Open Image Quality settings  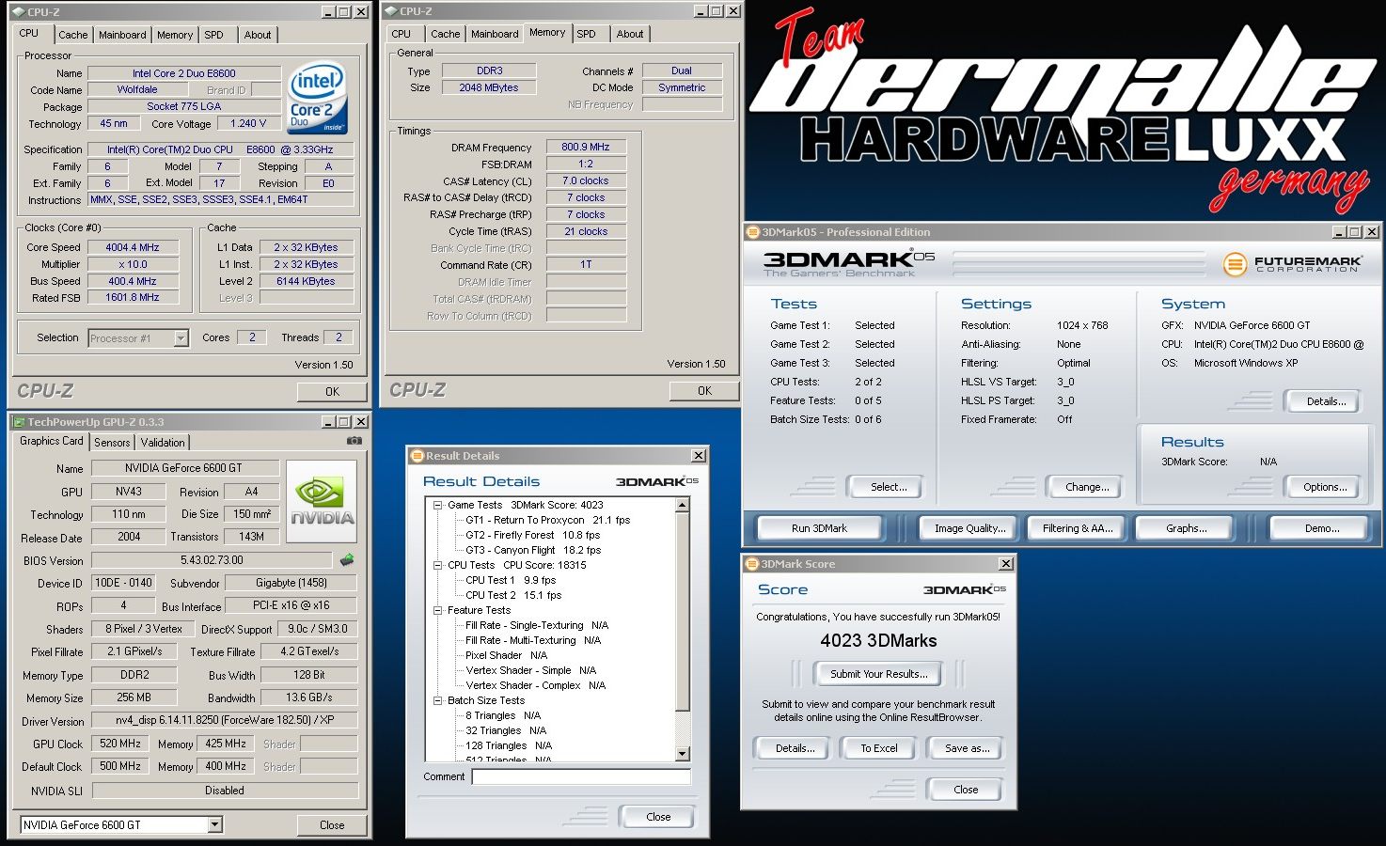(x=969, y=528)
